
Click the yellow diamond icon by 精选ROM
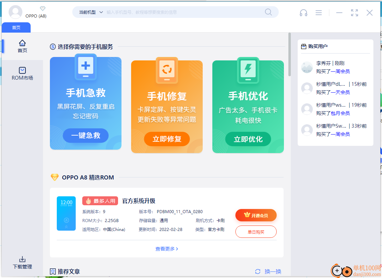55,177
